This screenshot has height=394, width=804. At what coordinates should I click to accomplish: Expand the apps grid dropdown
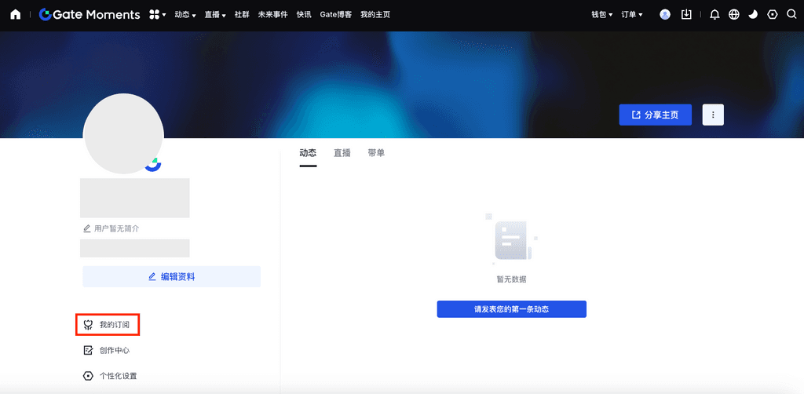point(157,14)
